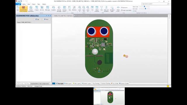Select the Mid-Layer 2 tab
The image size is (187, 105).
[77, 84]
